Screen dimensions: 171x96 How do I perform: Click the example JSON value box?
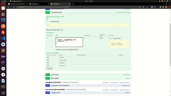pos(119,44)
